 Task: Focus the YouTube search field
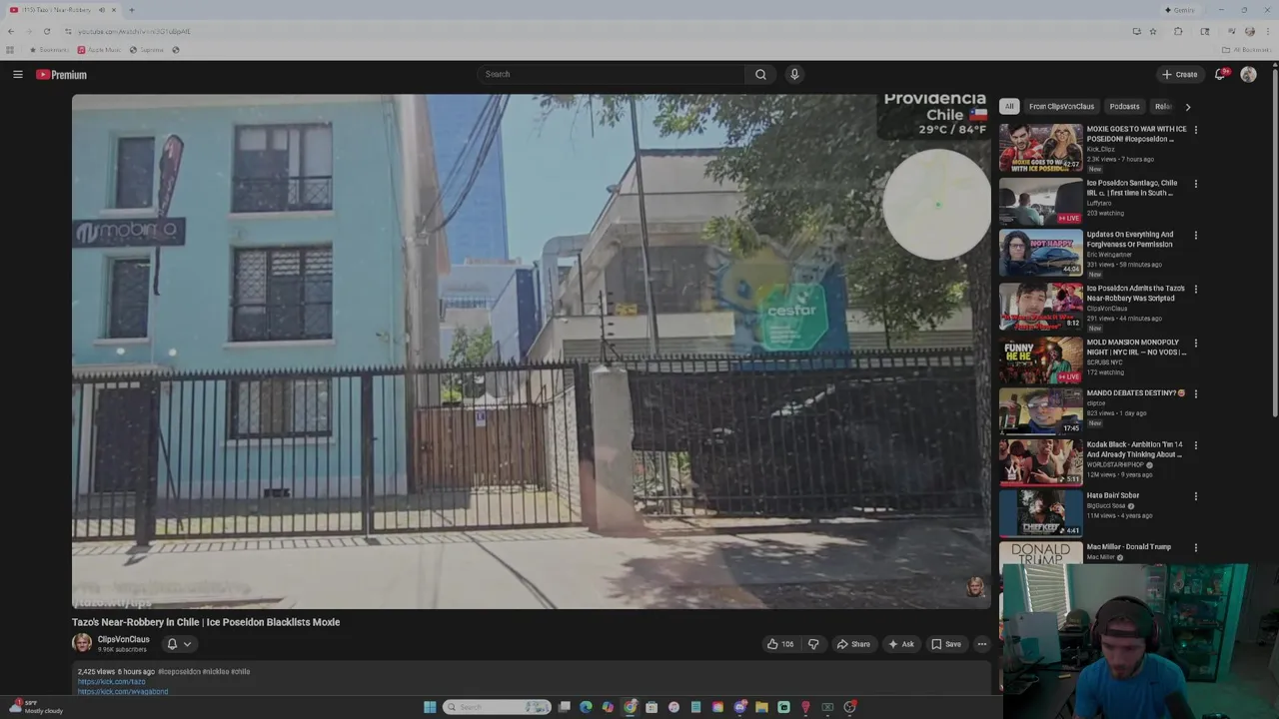[x=612, y=74]
